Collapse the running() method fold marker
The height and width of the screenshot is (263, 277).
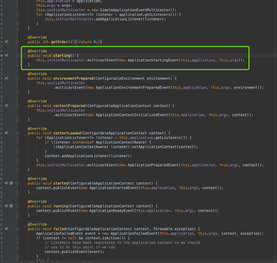click(18, 206)
